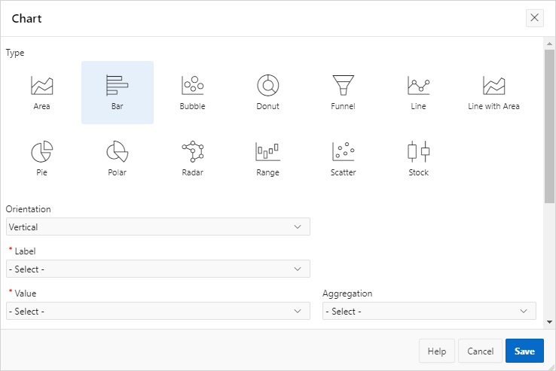
Task: Select the Pie chart type
Action: pyautogui.click(x=42, y=159)
